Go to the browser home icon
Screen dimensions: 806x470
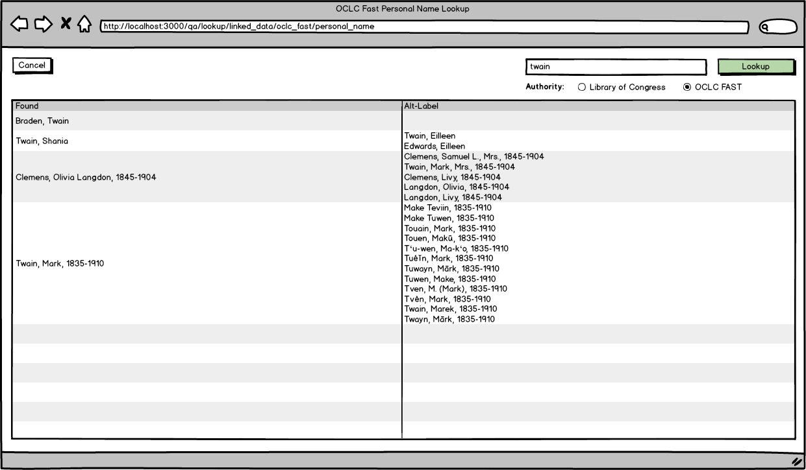[84, 25]
